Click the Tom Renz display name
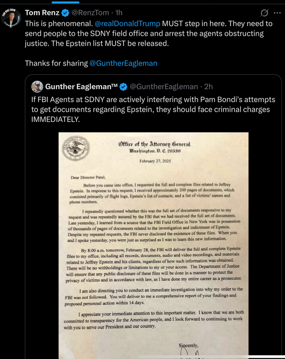This screenshot has height=359, width=285. (42, 12)
